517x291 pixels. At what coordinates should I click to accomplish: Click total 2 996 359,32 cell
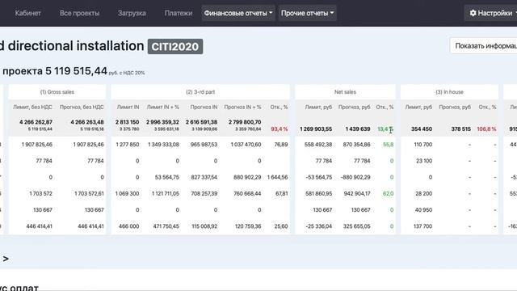tap(162, 122)
